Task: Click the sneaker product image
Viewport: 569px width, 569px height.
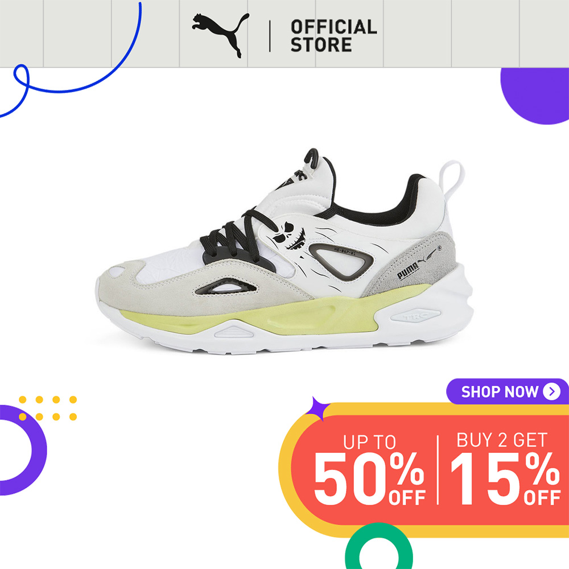Action: coord(284,251)
